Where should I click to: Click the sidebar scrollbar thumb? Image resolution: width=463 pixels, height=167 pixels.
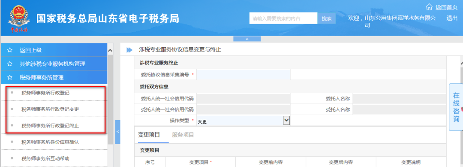click(x=110, y=99)
